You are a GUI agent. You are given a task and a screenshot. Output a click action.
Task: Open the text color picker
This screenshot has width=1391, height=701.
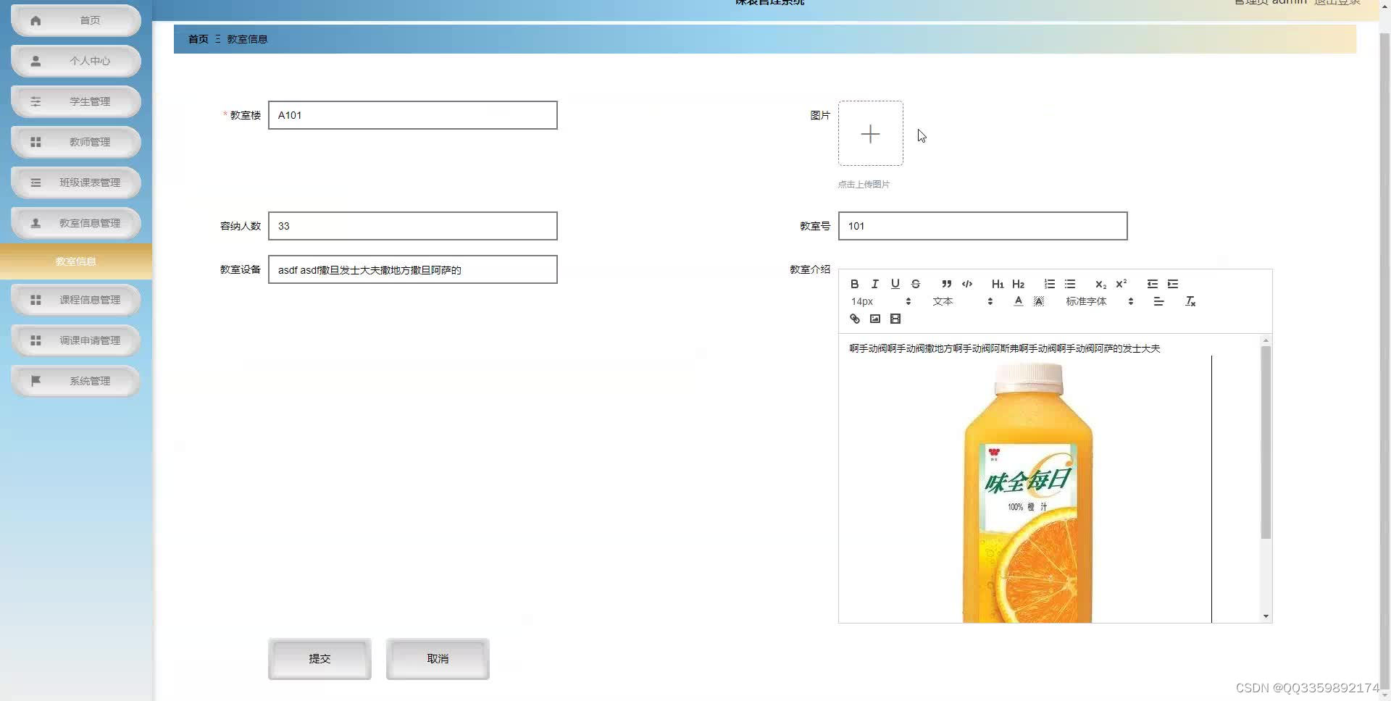[1018, 301]
